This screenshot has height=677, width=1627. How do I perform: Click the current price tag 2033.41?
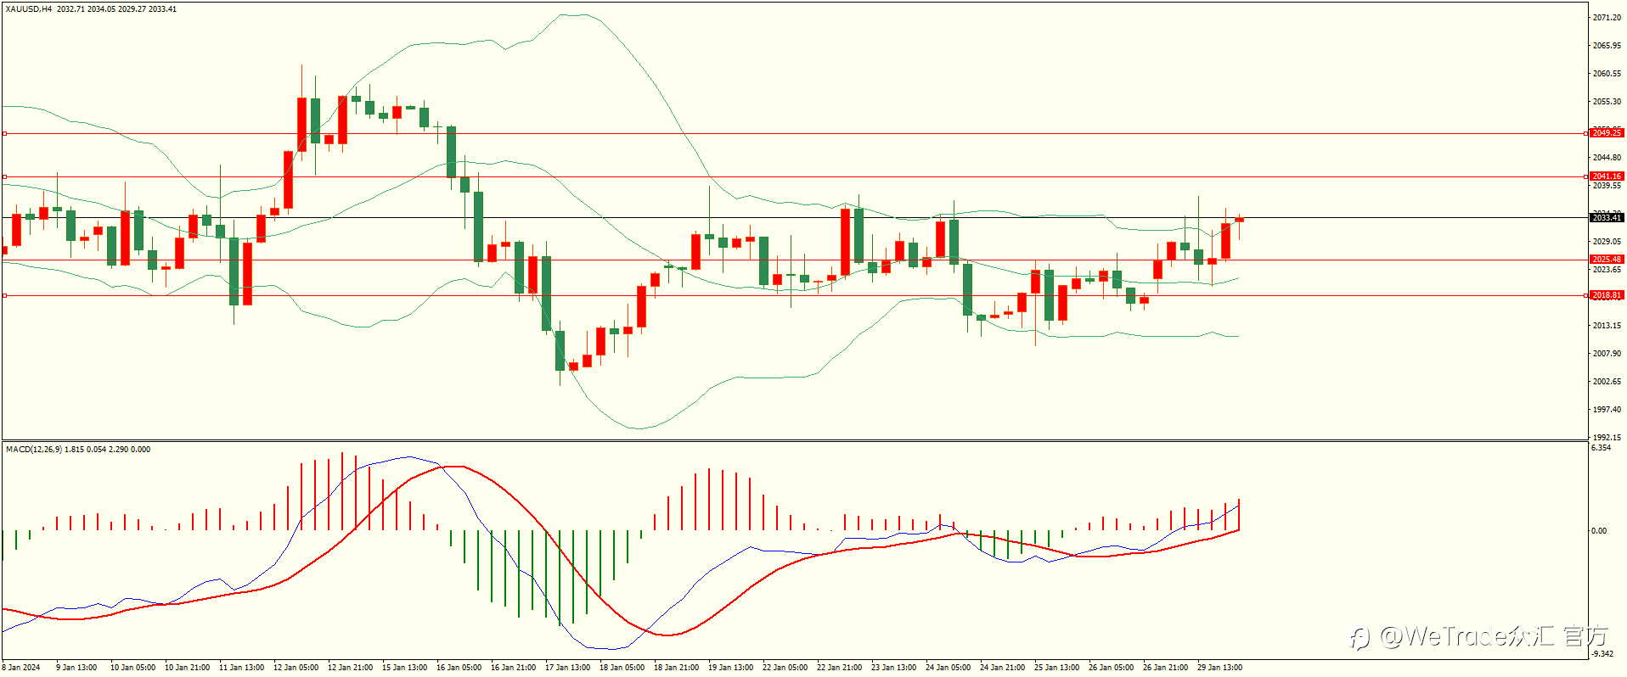[1606, 218]
